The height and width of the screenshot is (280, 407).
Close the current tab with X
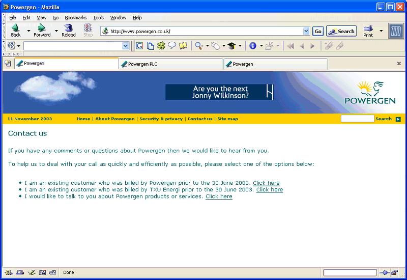399,64
